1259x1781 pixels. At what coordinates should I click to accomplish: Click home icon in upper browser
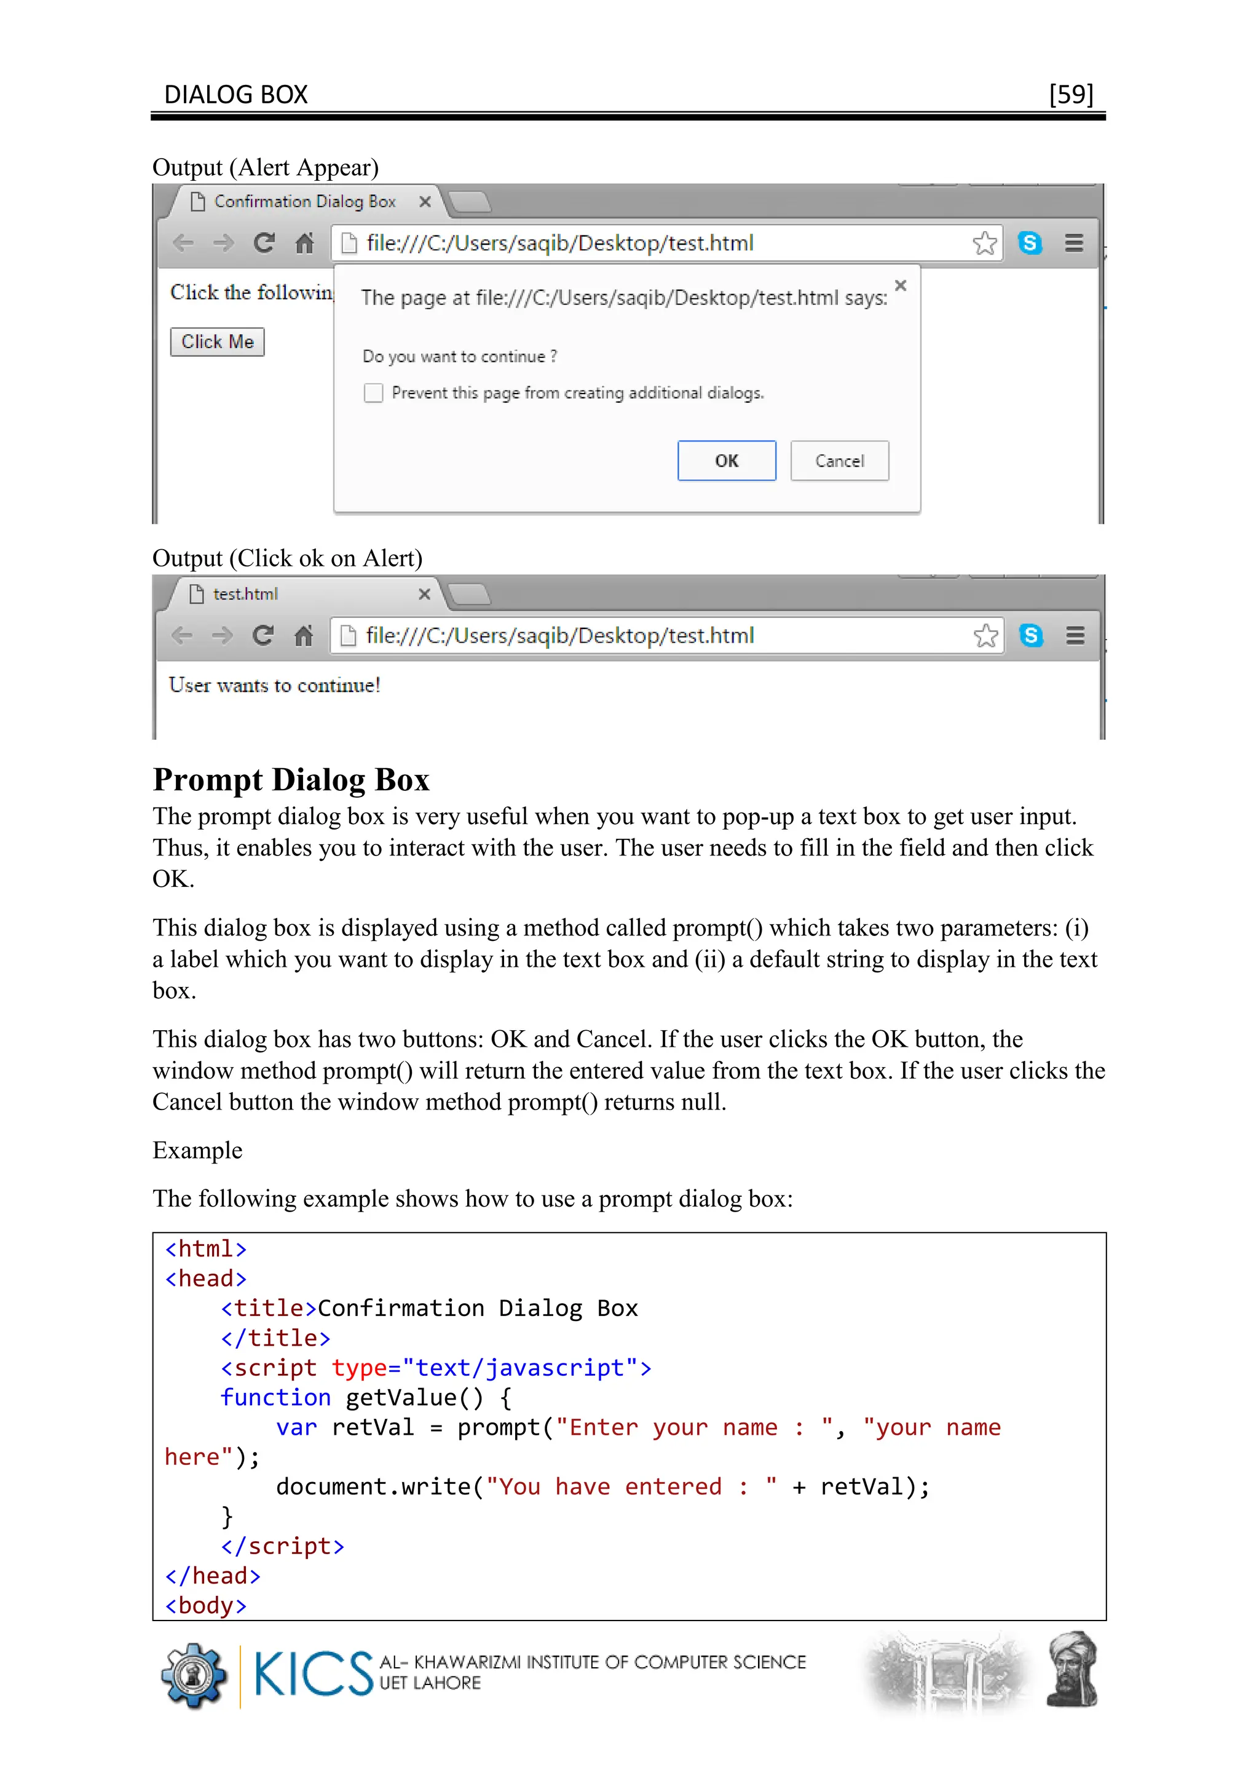(x=305, y=244)
